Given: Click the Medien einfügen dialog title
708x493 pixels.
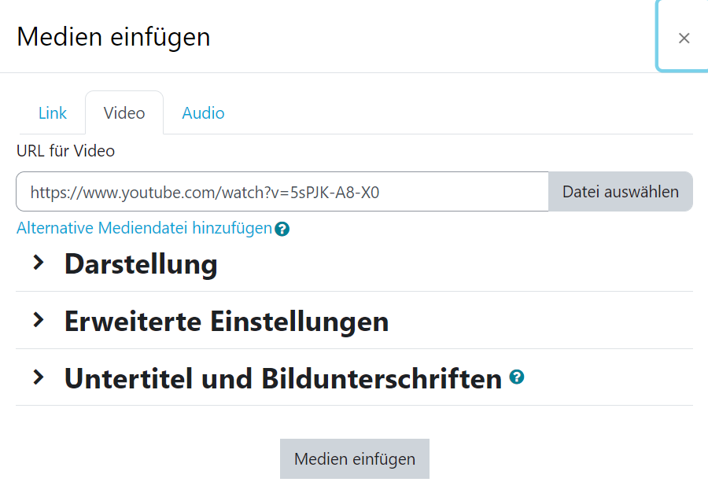Looking at the screenshot, I should (x=114, y=37).
